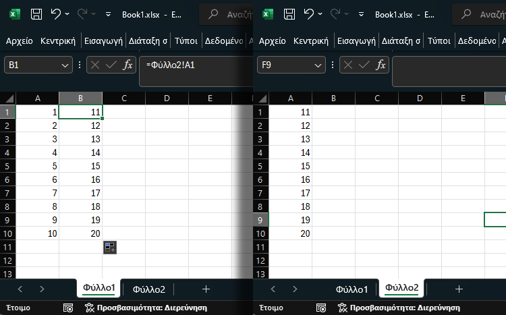Image resolution: width=506 pixels, height=315 pixels.
Task: Click empty formula bar in right window
Action: [449, 71]
